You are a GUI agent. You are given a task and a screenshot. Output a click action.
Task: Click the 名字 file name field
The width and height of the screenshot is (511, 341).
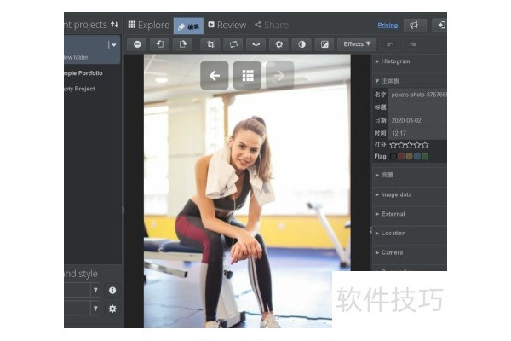pos(418,95)
